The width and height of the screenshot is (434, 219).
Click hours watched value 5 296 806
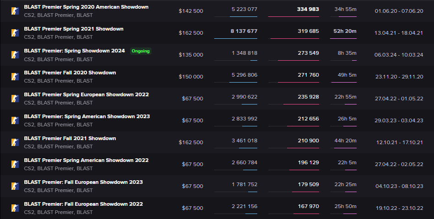(x=244, y=75)
